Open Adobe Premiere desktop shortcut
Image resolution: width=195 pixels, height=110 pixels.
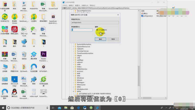[43, 56]
